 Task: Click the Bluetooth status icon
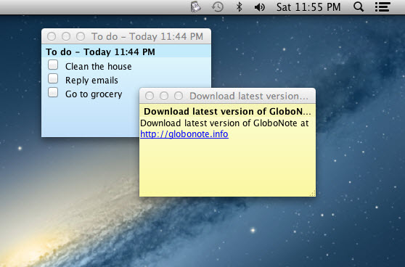(240, 7)
